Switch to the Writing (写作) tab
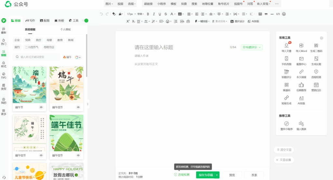 [30, 20]
